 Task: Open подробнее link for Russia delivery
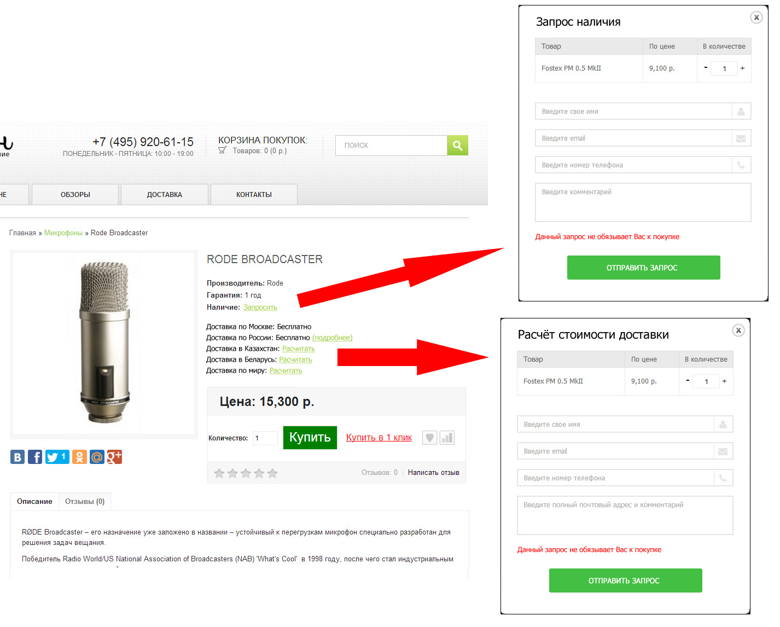click(x=333, y=338)
